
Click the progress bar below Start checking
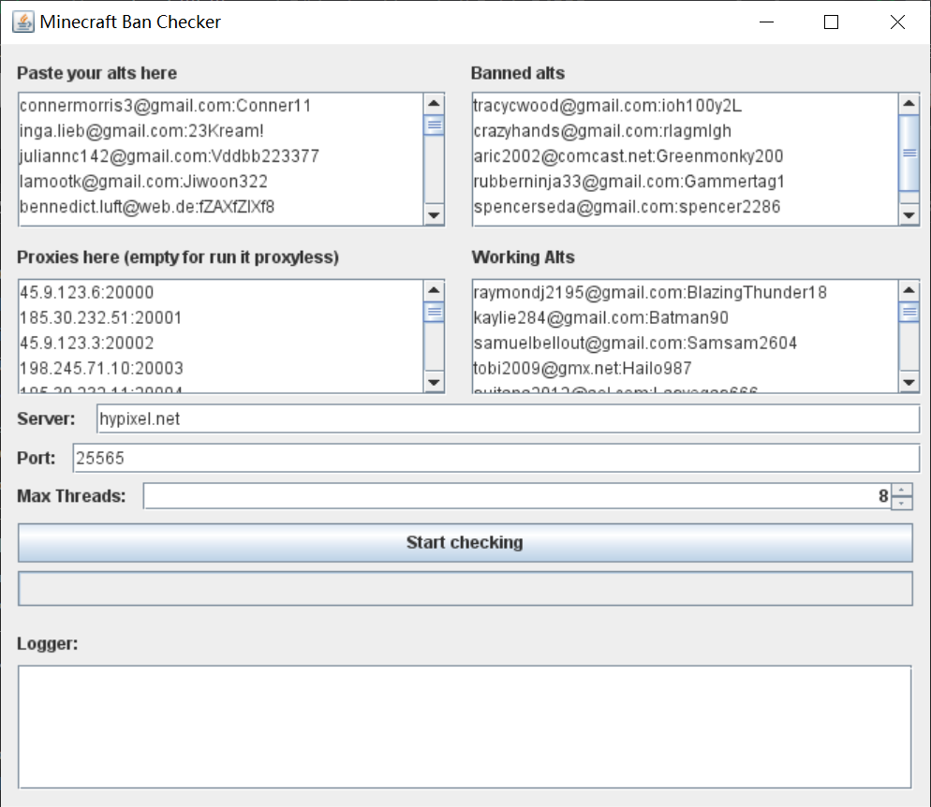(x=465, y=589)
